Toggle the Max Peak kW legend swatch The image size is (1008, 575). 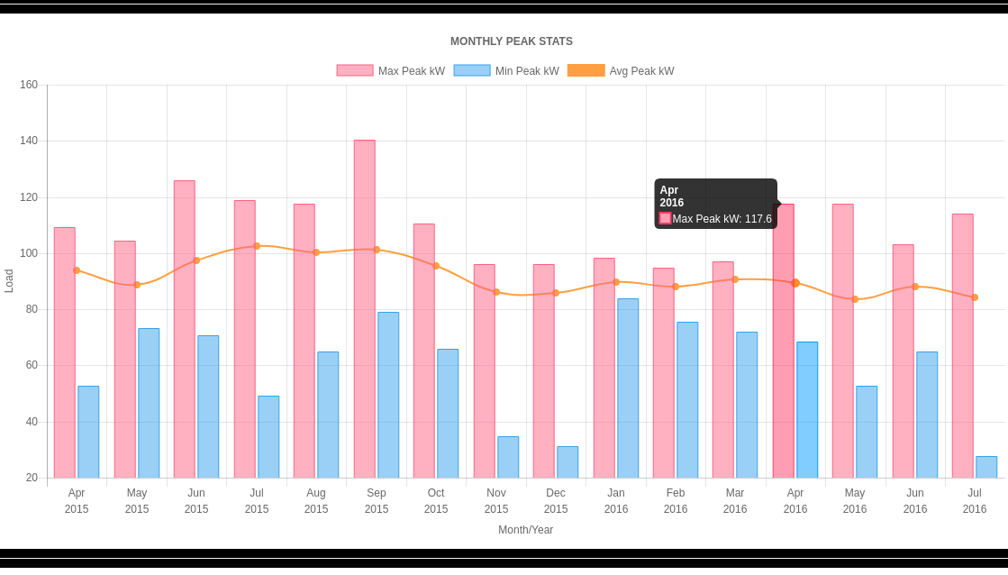[x=355, y=71]
